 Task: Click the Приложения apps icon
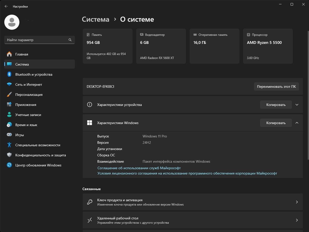pyautogui.click(x=9, y=105)
